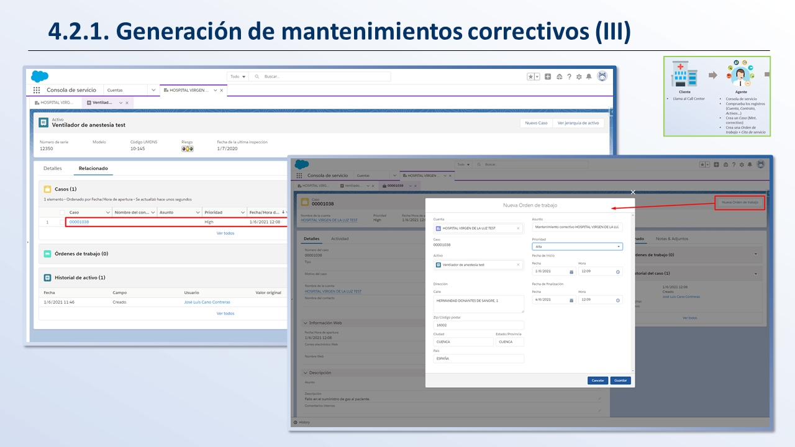The height and width of the screenshot is (447, 795).
Task: Open the setup gear in the back window
Action: (x=579, y=76)
